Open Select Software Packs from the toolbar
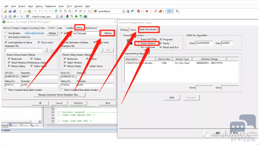This screenshot has width=259, height=145. tap(81, 16)
